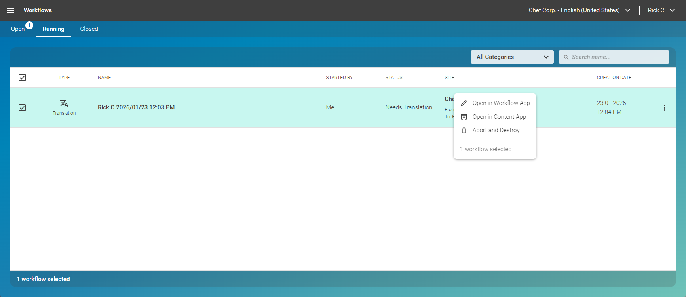The image size is (686, 297).
Task: Choose Open in Content App
Action: (x=495, y=117)
